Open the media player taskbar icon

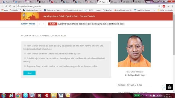39,96
